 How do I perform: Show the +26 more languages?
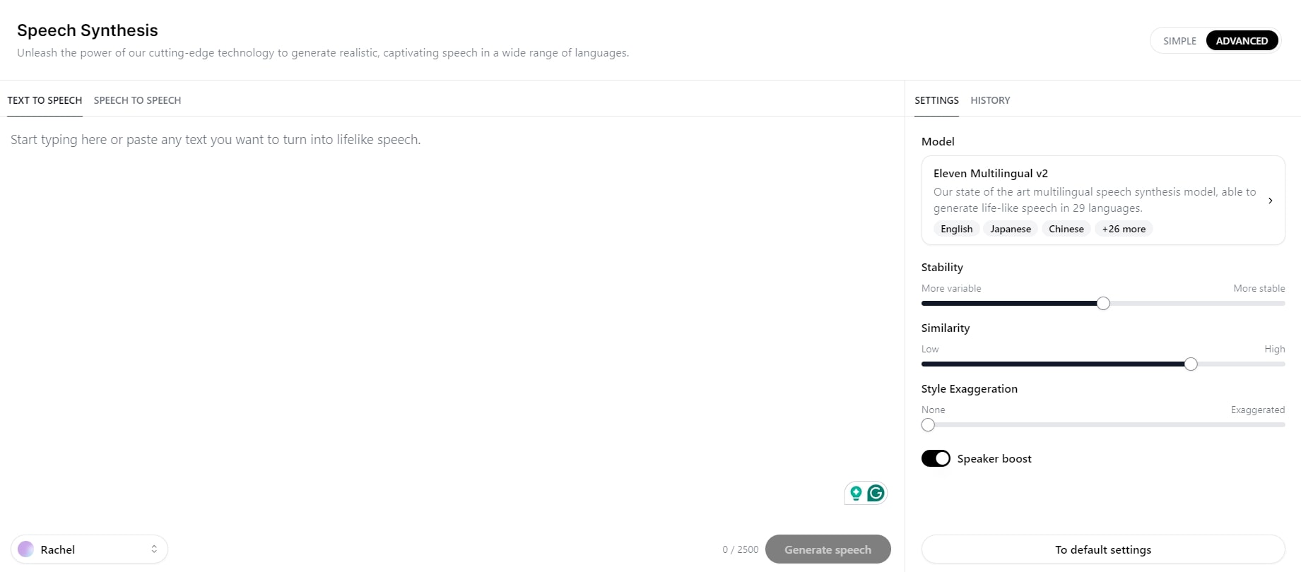(x=1124, y=229)
